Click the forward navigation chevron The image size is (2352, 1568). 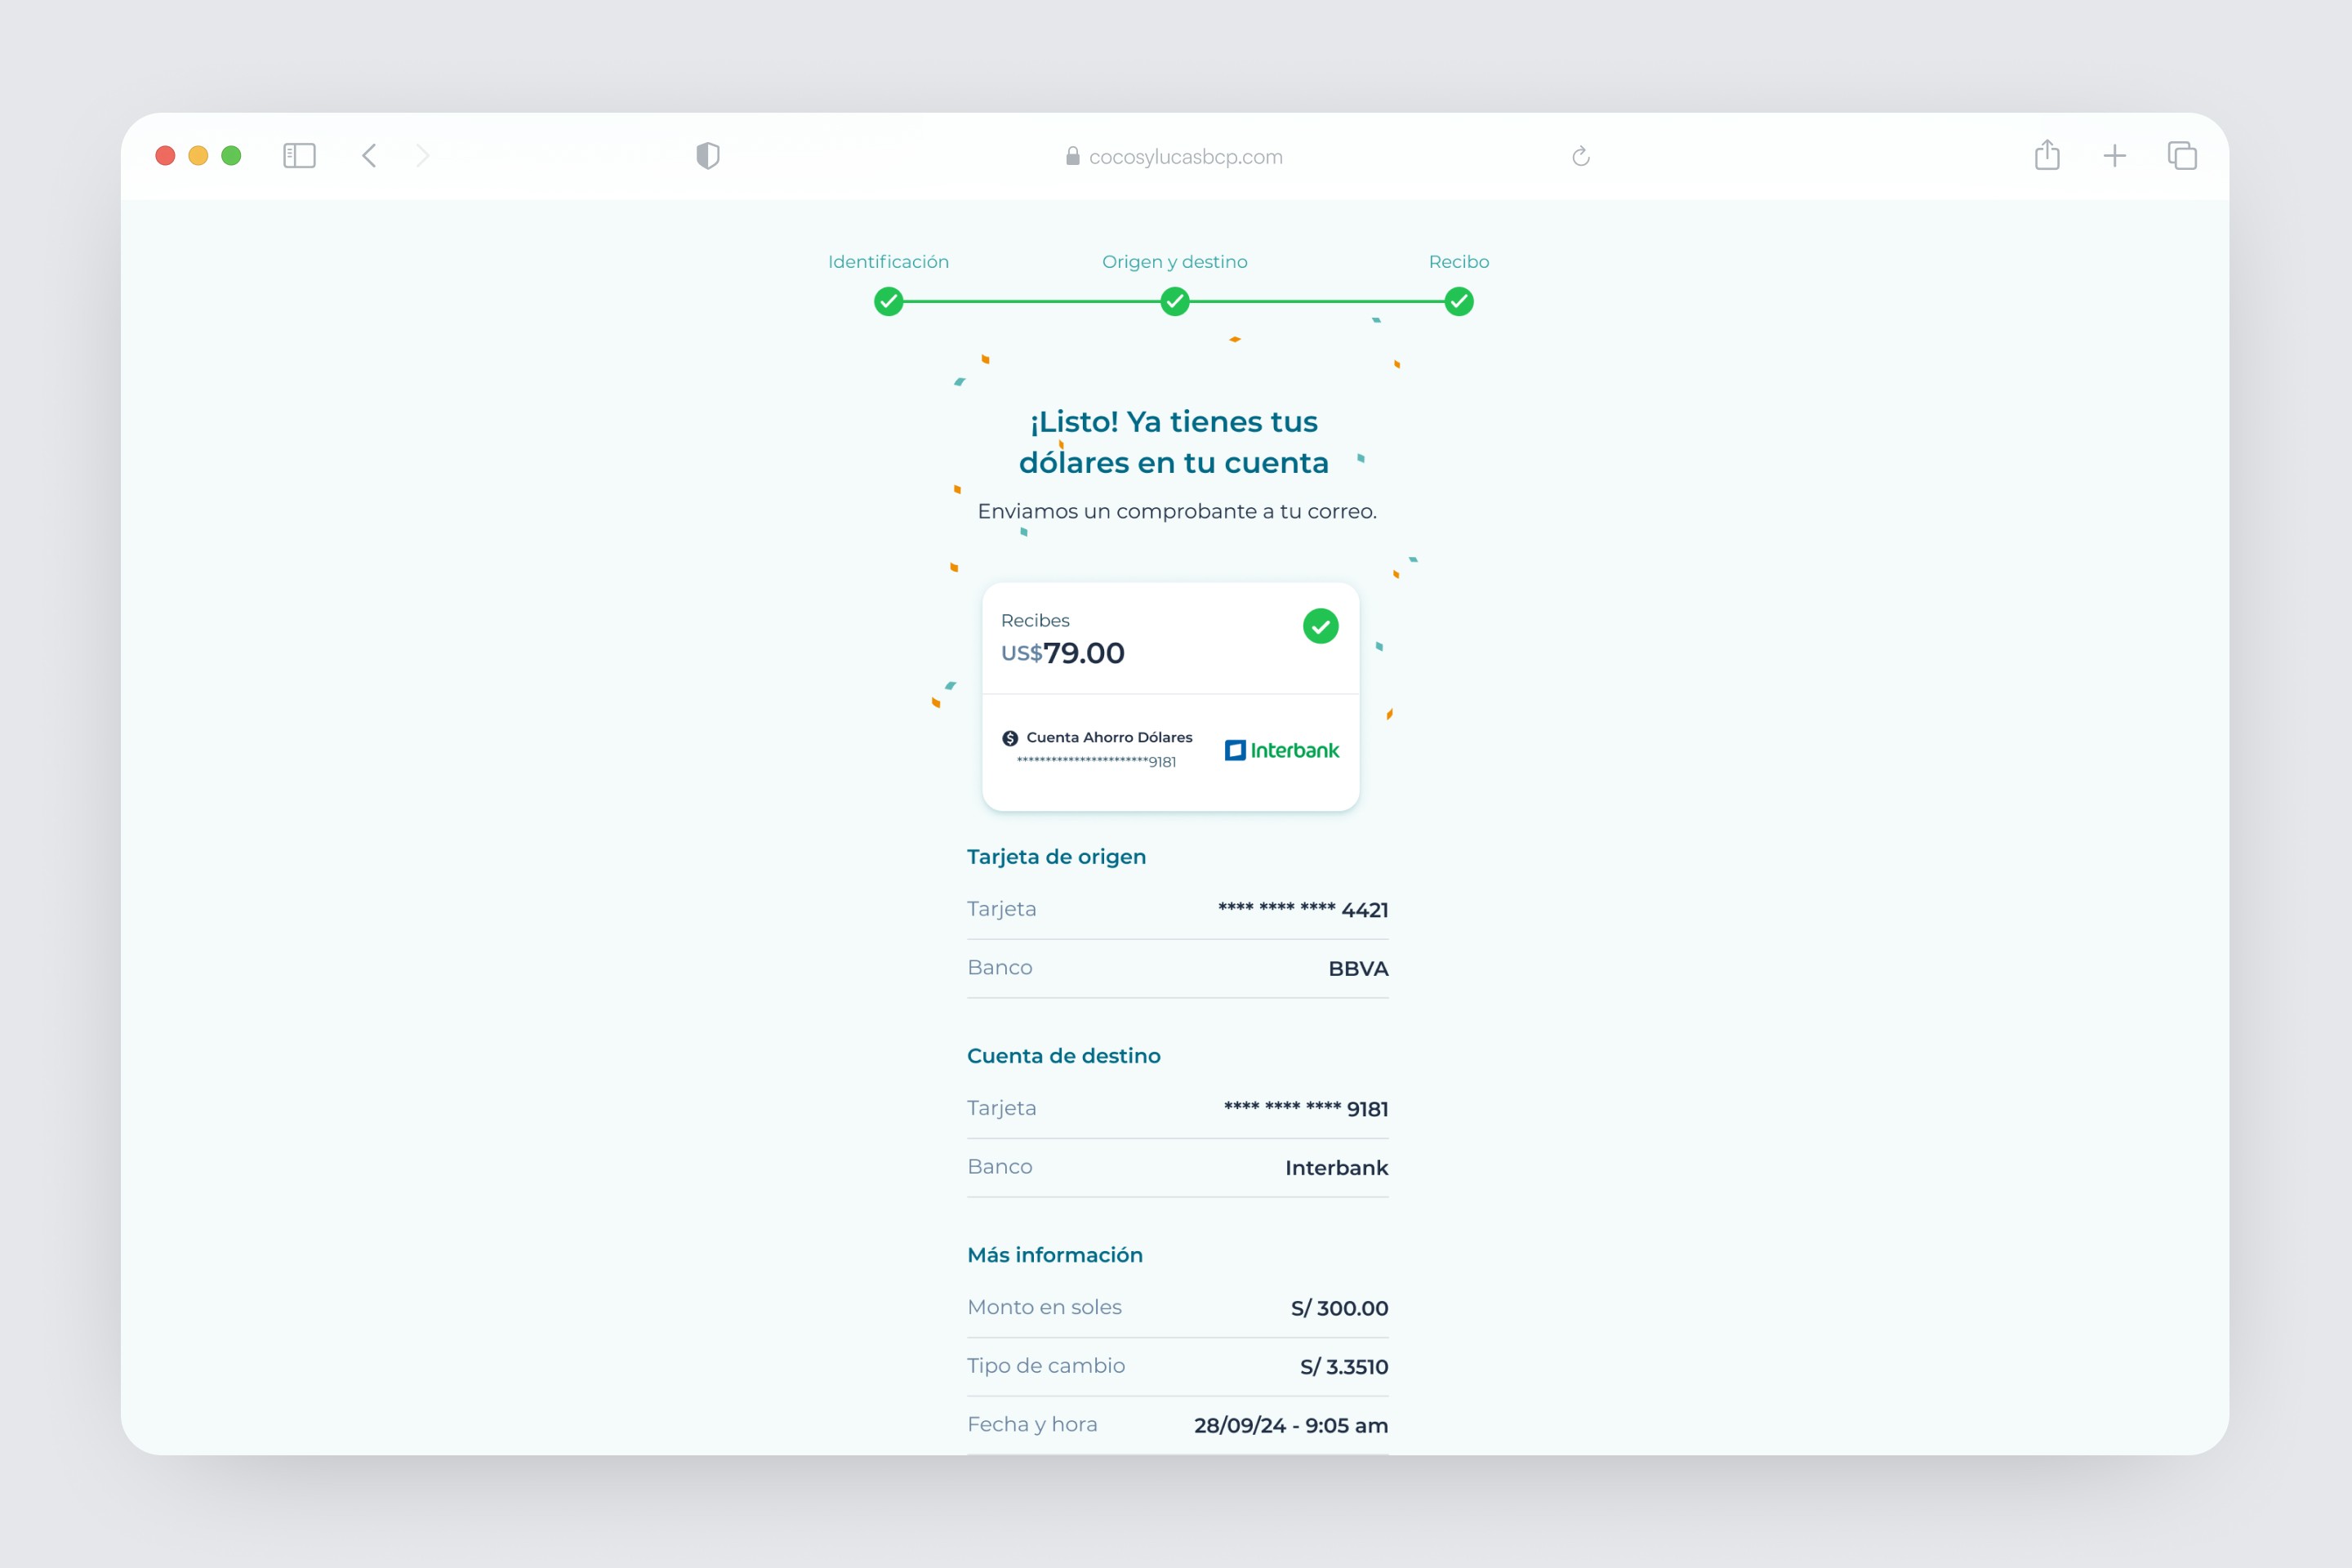coord(423,156)
